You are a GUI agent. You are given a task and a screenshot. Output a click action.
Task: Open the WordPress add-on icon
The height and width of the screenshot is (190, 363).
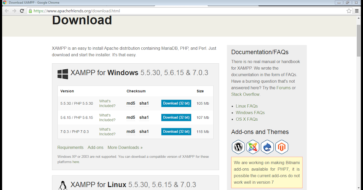click(238, 147)
